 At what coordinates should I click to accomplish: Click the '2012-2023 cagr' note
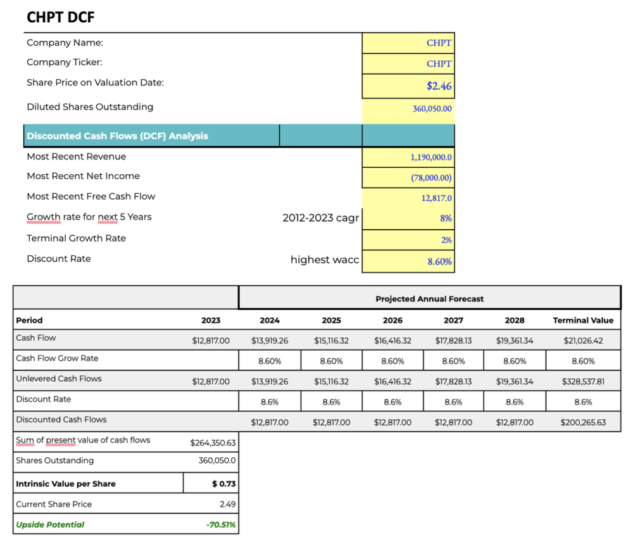click(320, 218)
